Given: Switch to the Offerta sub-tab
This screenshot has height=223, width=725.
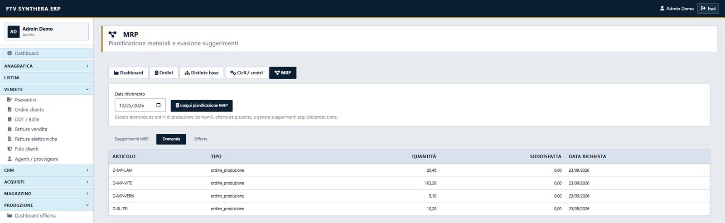Looking at the screenshot, I should click(x=201, y=139).
